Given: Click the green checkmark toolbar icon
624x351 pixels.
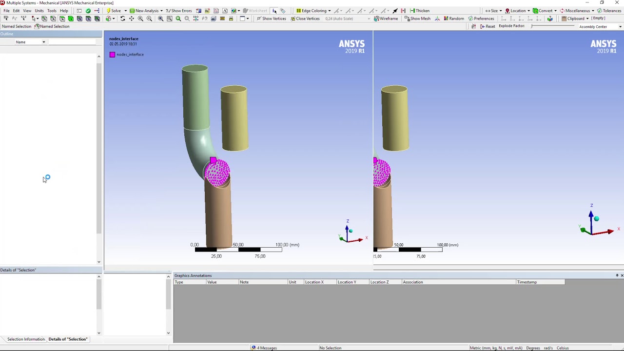Looking at the screenshot, I should point(88,11).
